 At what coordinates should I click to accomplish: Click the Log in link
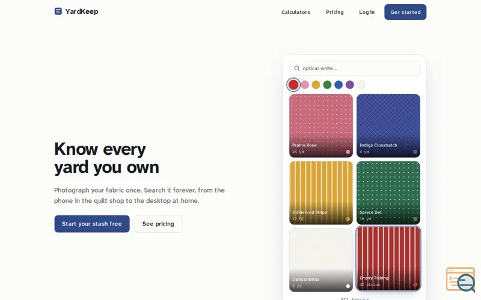tap(367, 12)
